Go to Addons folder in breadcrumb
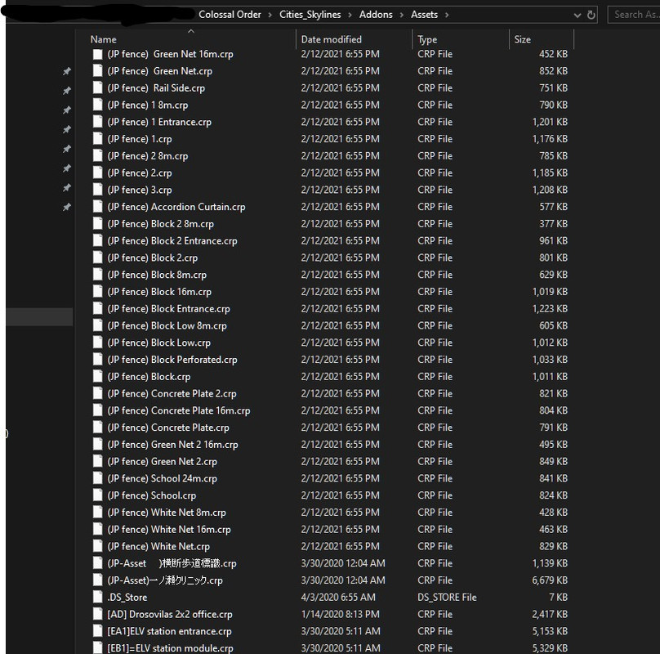This screenshot has width=660, height=654. [x=376, y=15]
